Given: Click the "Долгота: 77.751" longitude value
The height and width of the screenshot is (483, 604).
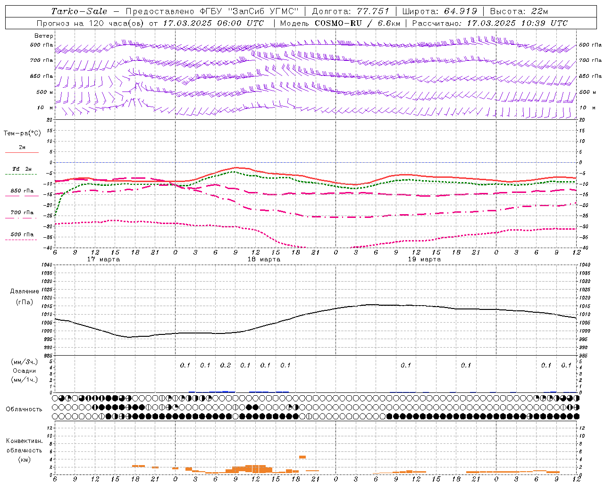Looking at the screenshot, I should coord(351,11).
